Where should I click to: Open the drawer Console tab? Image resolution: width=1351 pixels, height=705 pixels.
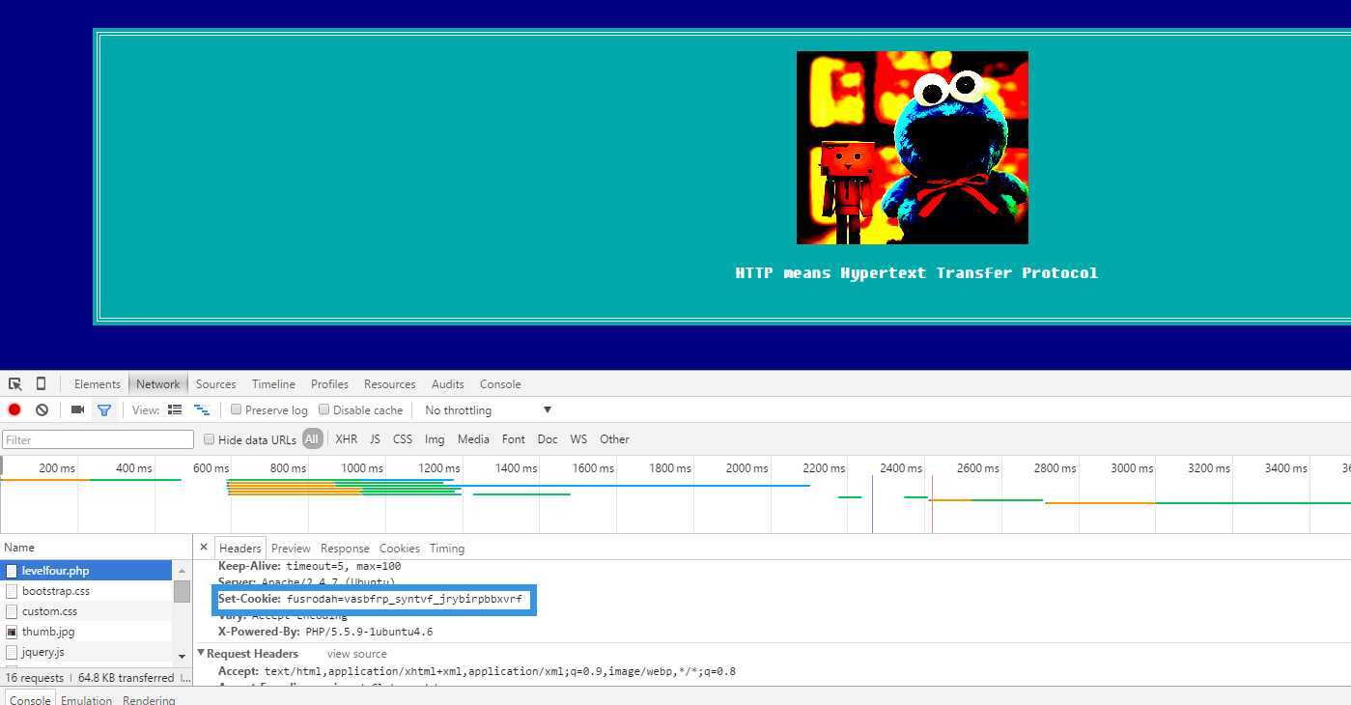pos(29,699)
